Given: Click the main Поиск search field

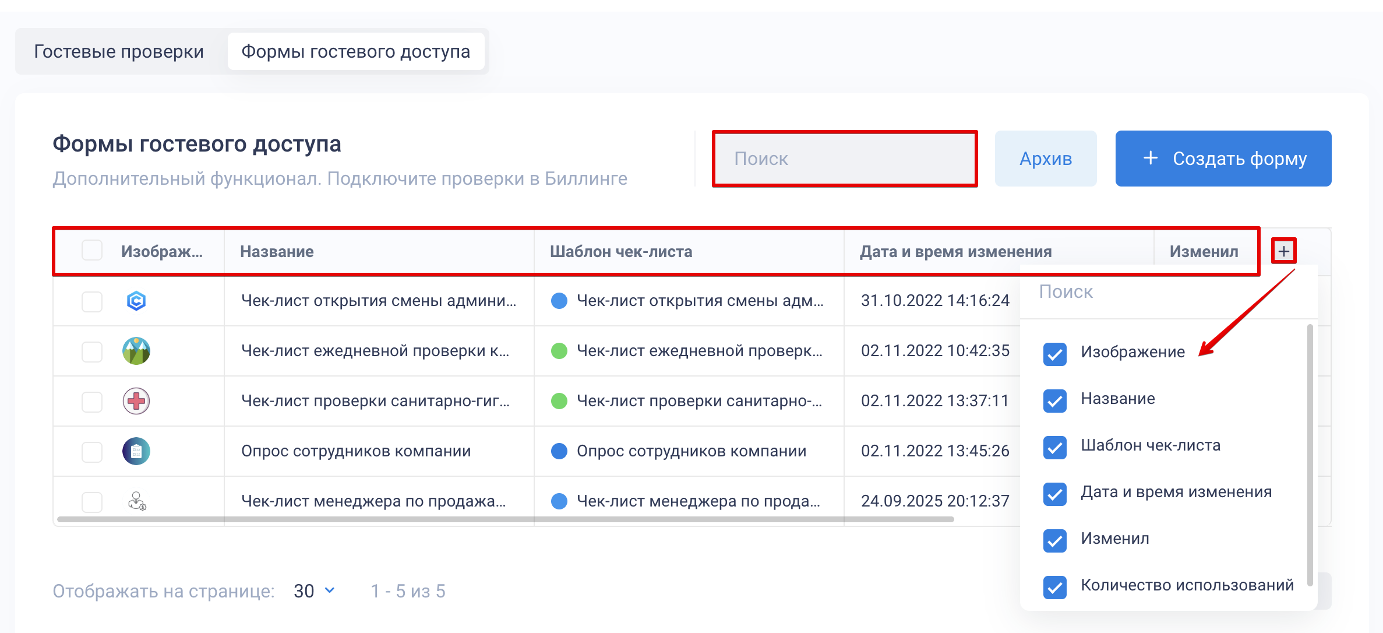Looking at the screenshot, I should point(844,159).
